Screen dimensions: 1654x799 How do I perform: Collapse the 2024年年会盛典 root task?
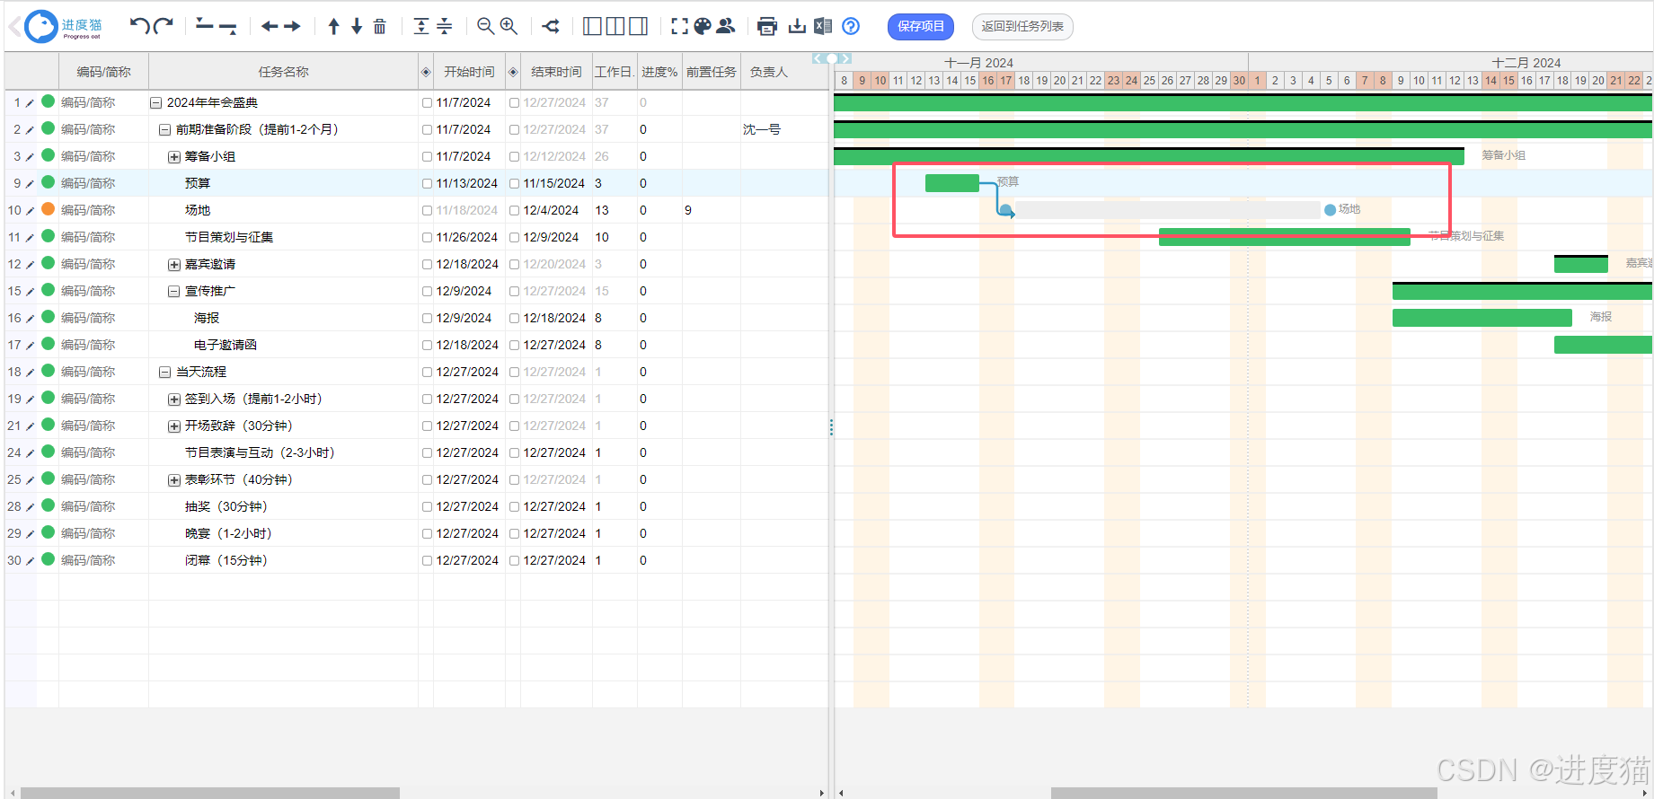[x=155, y=102]
